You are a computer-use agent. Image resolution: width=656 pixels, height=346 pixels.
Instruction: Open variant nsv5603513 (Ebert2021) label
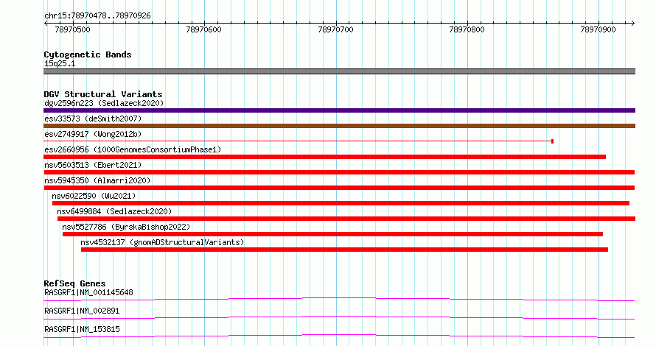[x=93, y=165]
